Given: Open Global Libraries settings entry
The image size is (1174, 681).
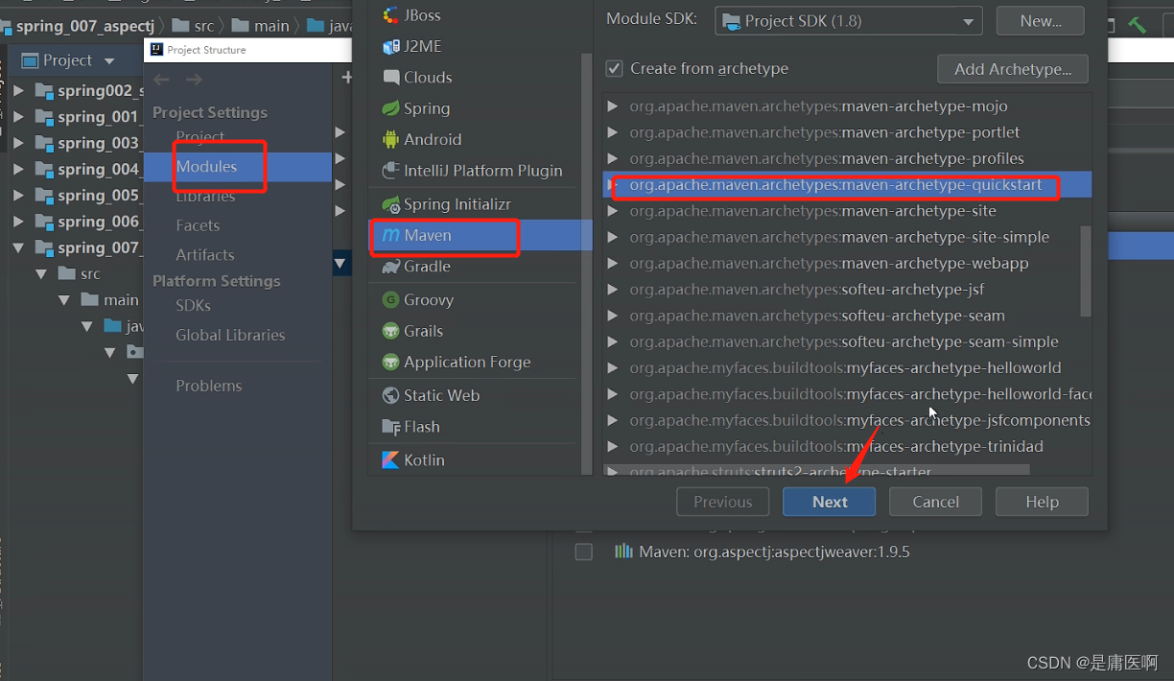Looking at the screenshot, I should pos(230,335).
